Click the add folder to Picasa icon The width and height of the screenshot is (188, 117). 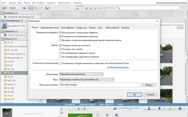pyautogui.click(x=24, y=8)
